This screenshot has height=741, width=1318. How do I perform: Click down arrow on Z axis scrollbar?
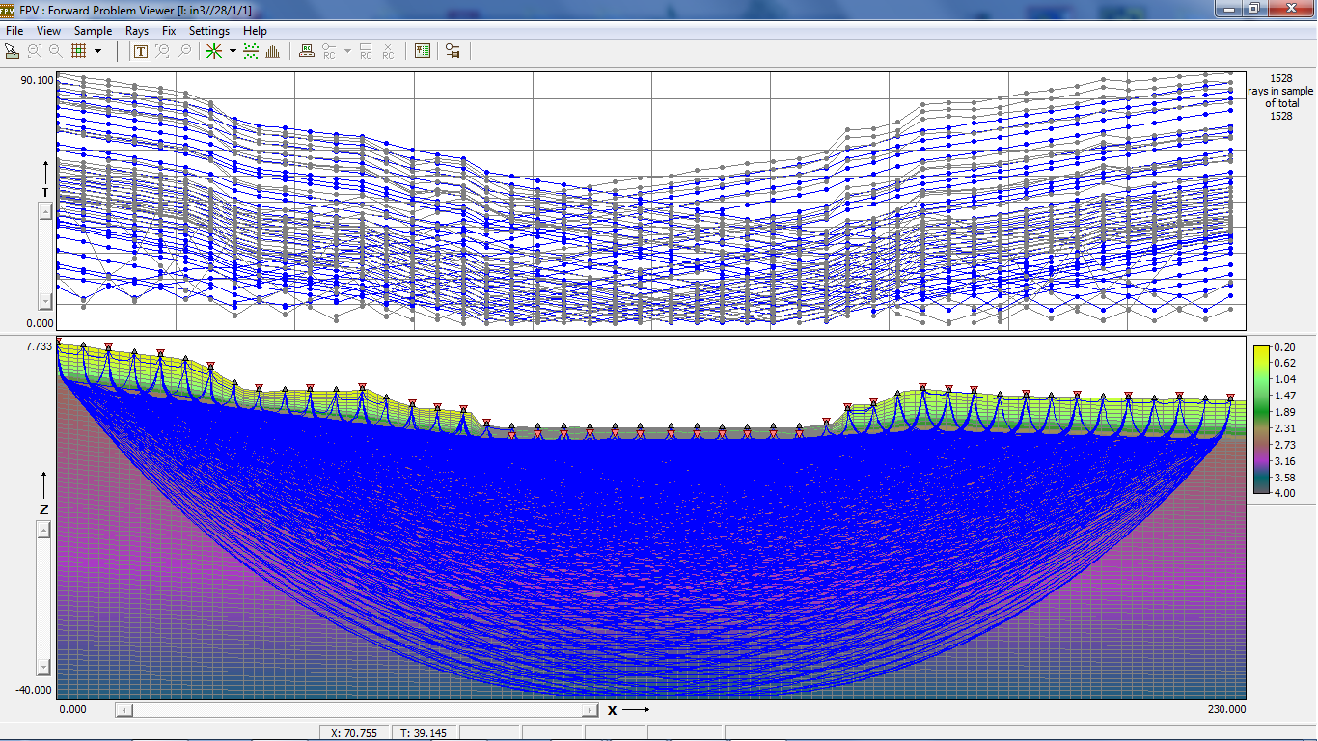[44, 667]
